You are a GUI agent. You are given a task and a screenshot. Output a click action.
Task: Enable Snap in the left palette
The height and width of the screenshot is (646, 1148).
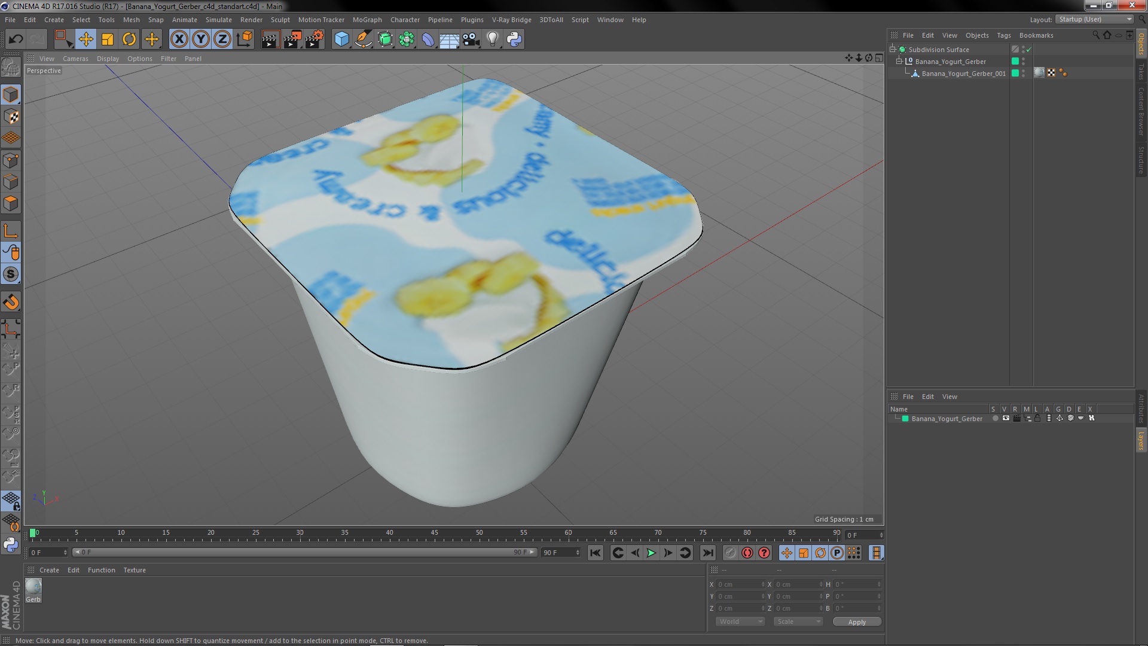click(11, 302)
